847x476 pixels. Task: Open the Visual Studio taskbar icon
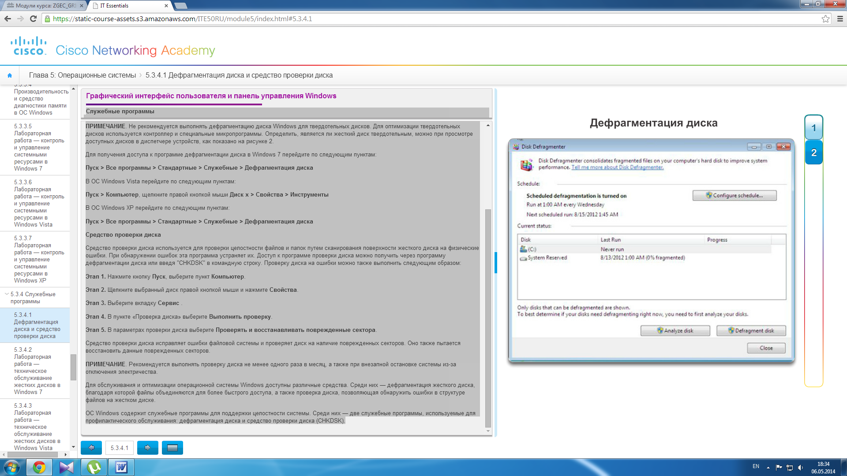(67, 467)
